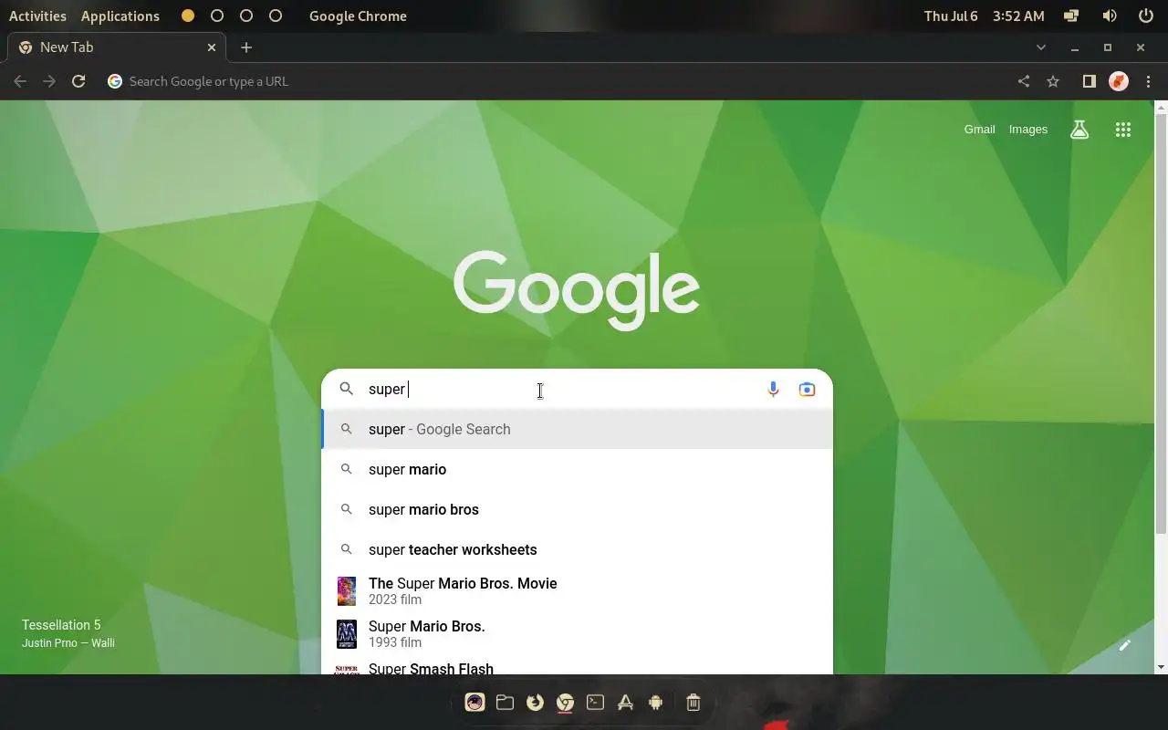1168x730 pixels.
Task: Switch to the first filled workspace dot
Action: tap(188, 16)
